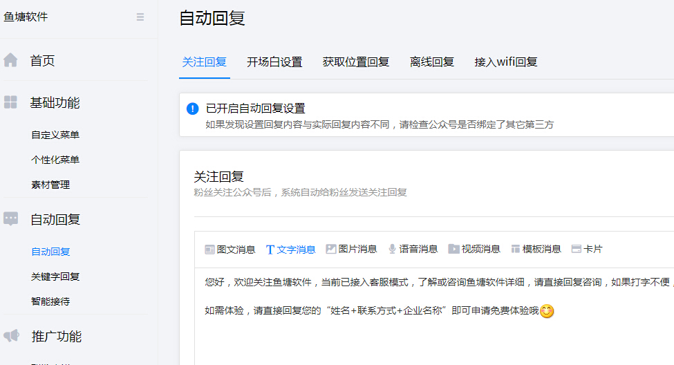
Task: Choose 图片消息 message type
Action: pos(357,249)
